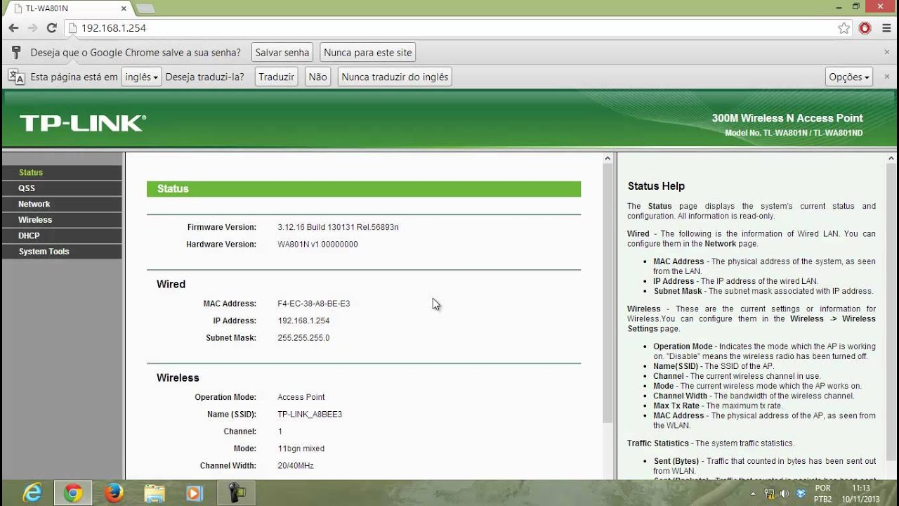Open the Dropbox tray icon

pos(801,493)
